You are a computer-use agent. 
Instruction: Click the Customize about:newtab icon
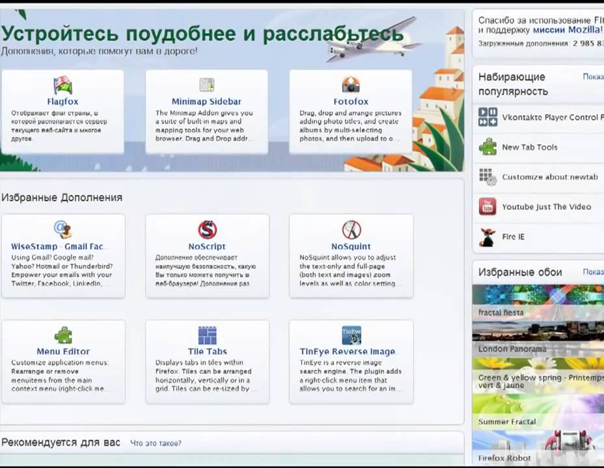coord(487,177)
